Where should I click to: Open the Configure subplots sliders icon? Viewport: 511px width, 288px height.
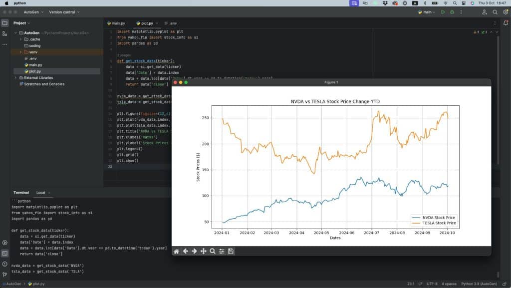pyautogui.click(x=222, y=251)
